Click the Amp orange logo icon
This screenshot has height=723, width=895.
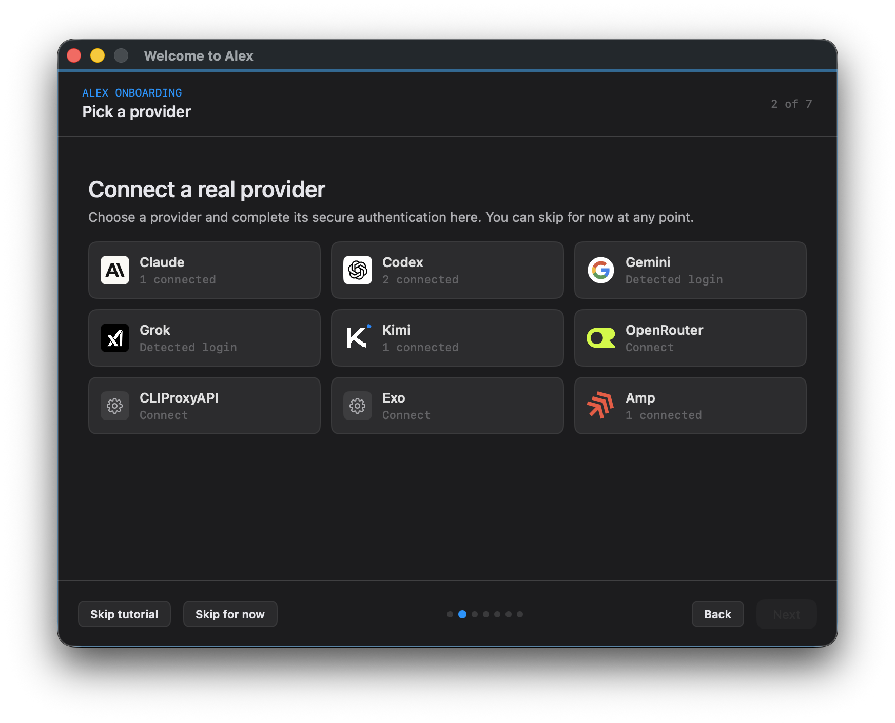(601, 406)
